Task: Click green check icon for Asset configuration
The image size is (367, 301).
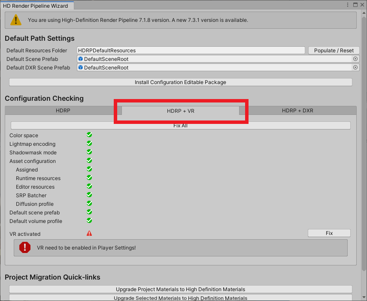Action: pyautogui.click(x=89, y=160)
